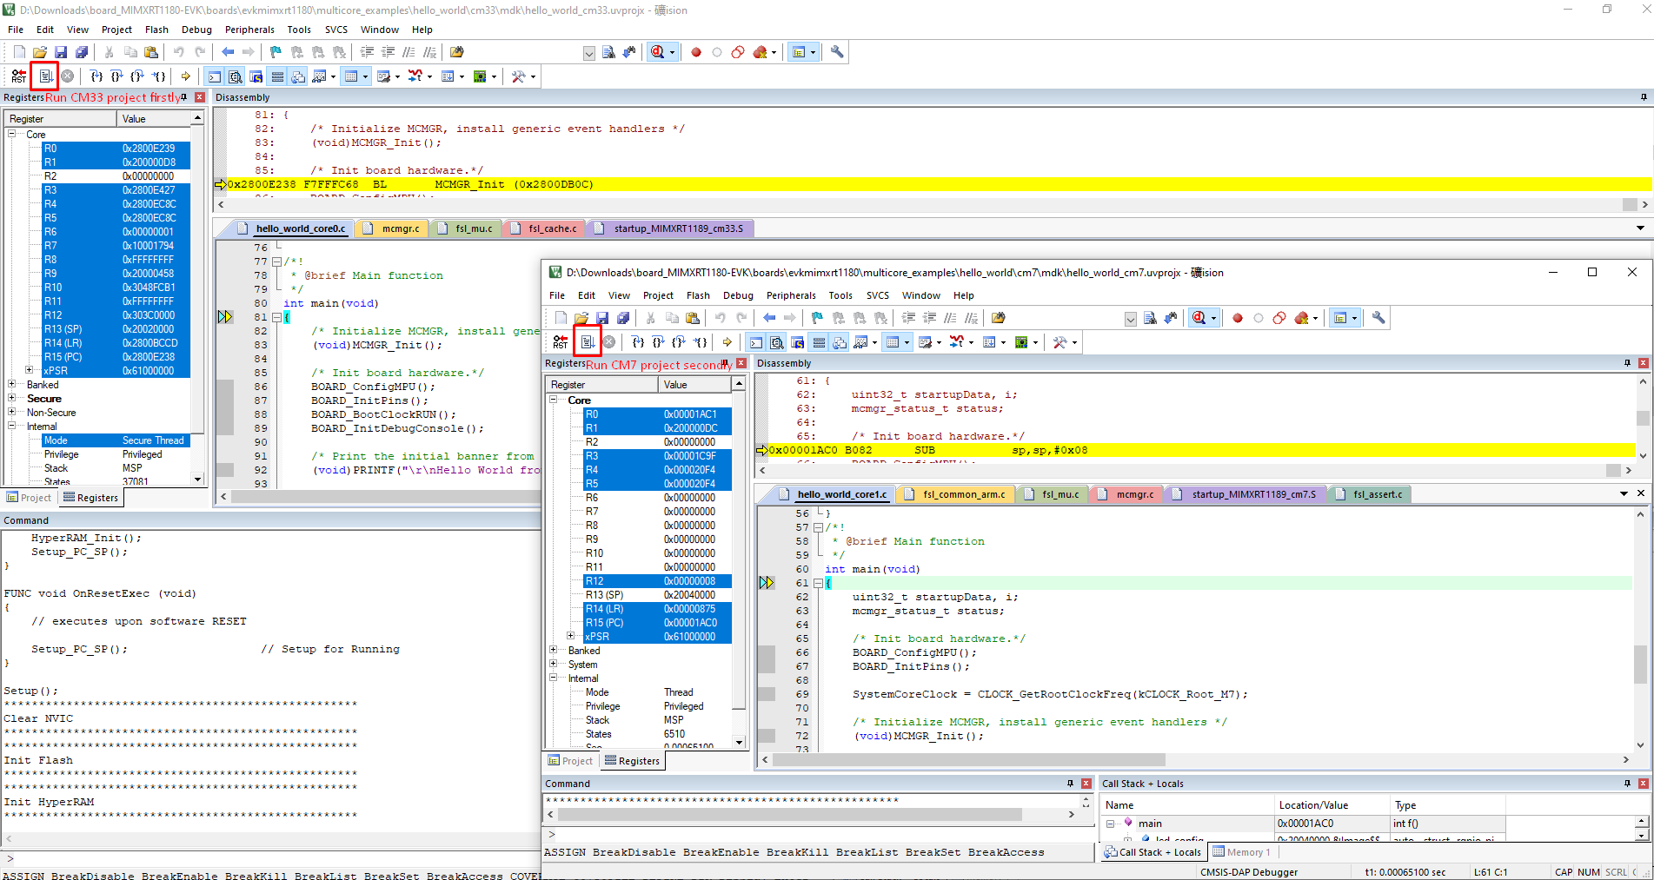The image size is (1654, 880).
Task: Click Show Next Statement arrow in CM7 window
Action: pyautogui.click(x=727, y=342)
